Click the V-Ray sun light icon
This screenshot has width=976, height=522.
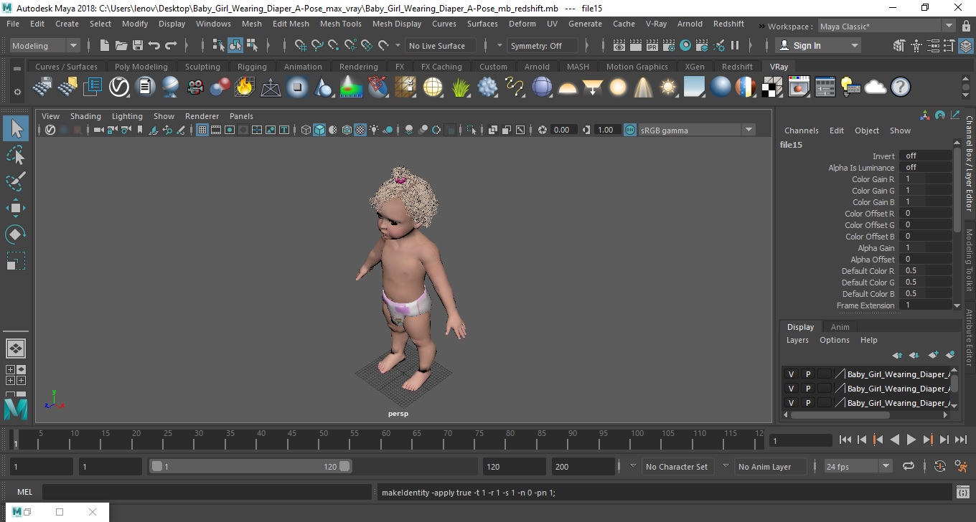tap(669, 87)
